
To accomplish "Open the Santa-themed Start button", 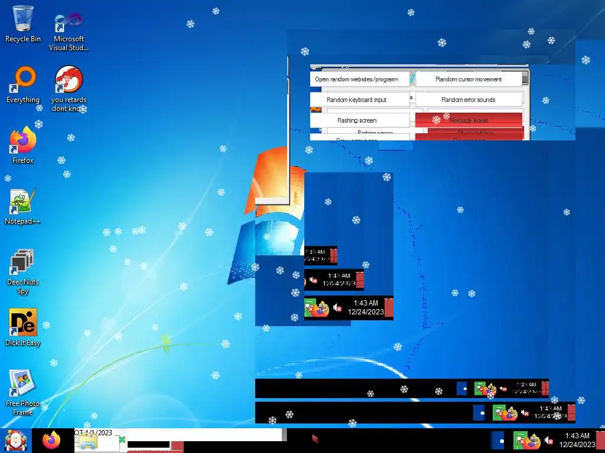I will (15, 441).
